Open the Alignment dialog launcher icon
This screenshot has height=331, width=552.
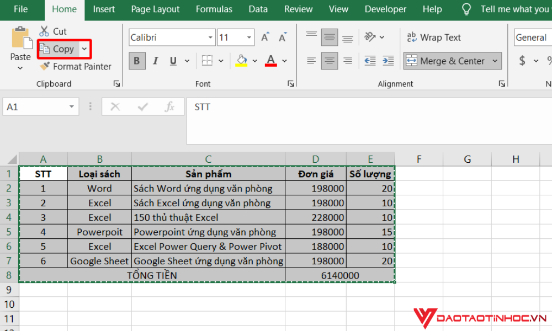tap(502, 83)
